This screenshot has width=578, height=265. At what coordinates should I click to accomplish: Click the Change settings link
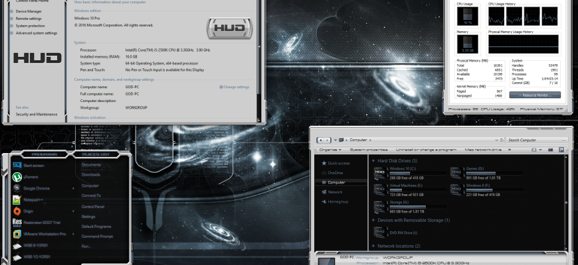click(x=235, y=87)
